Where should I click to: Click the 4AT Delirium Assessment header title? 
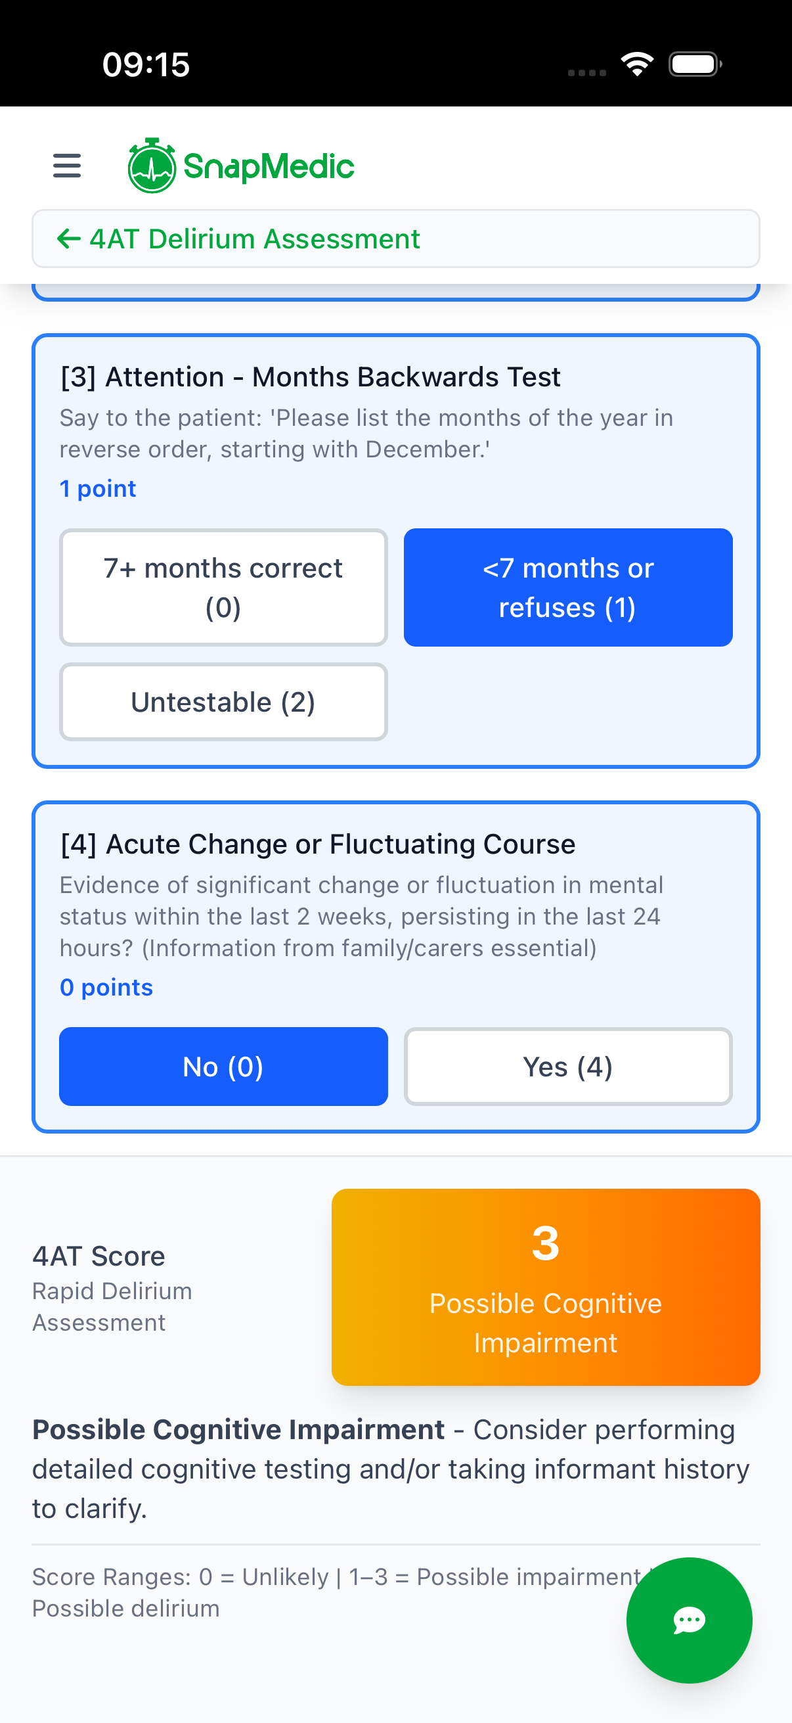pyautogui.click(x=255, y=239)
